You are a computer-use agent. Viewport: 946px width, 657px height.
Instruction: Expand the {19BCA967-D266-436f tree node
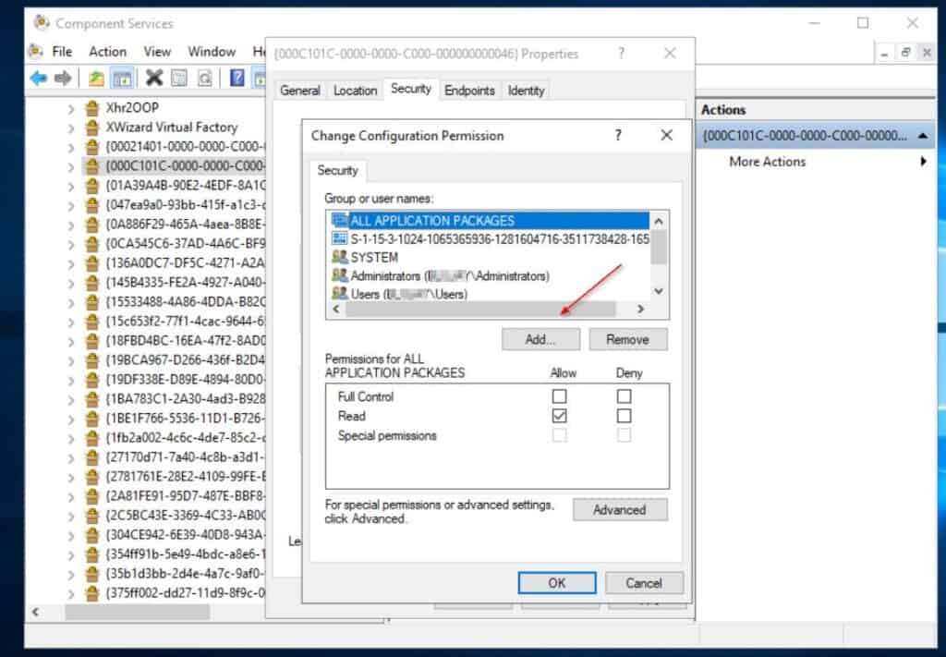pos(71,360)
